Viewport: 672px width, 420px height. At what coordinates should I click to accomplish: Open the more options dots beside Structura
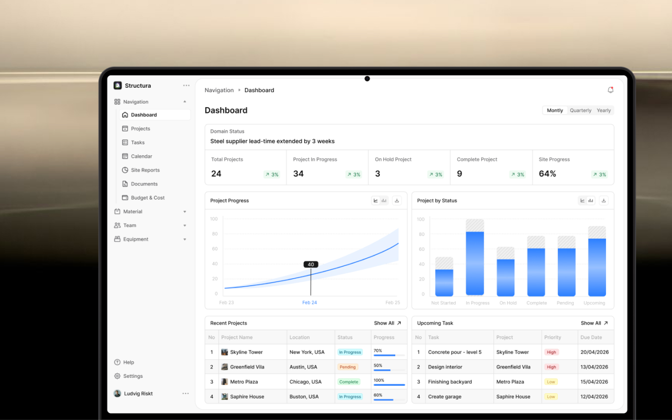pos(186,86)
